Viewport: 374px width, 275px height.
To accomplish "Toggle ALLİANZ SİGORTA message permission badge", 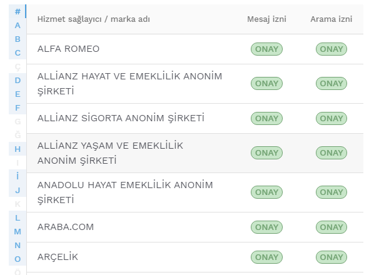I will [x=266, y=118].
